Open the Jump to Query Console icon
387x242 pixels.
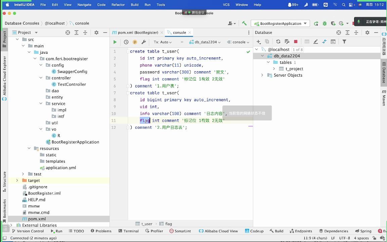pyautogui.click(x=333, y=42)
